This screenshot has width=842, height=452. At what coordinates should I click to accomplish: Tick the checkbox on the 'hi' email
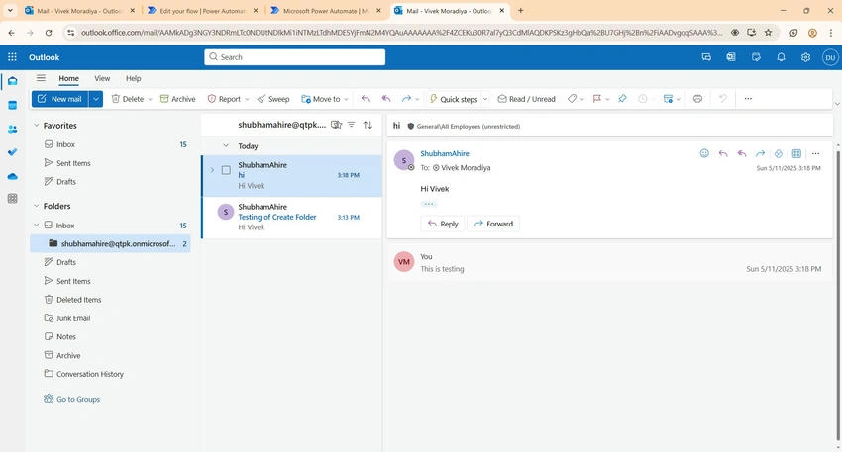tap(226, 170)
